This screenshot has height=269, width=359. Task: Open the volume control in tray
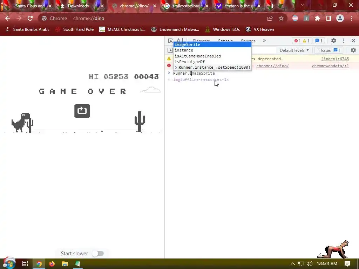[x=309, y=264]
